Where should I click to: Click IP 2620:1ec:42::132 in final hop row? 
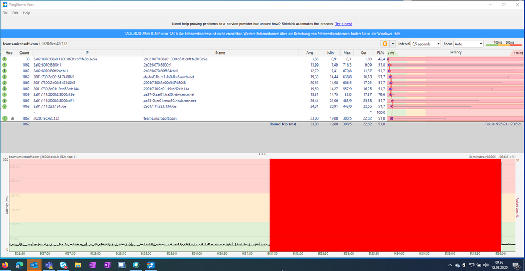[x=46, y=118]
